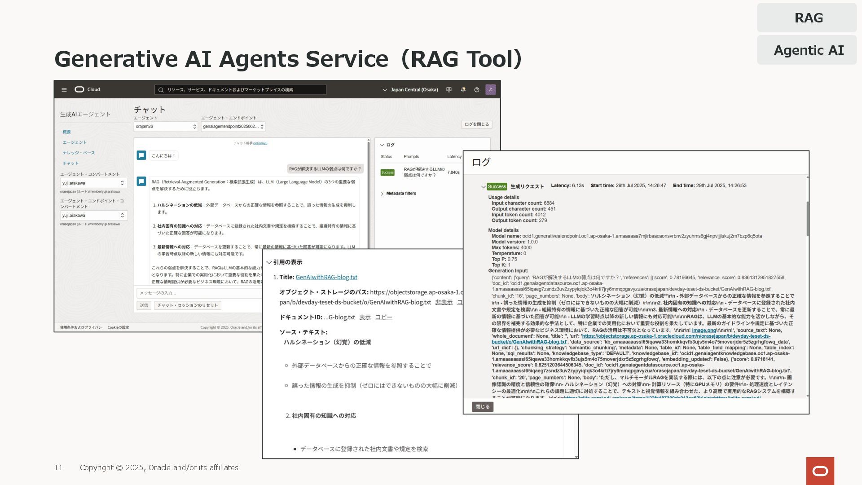
Task: Click chat bubble icon beside RAG answer message
Action: [141, 181]
